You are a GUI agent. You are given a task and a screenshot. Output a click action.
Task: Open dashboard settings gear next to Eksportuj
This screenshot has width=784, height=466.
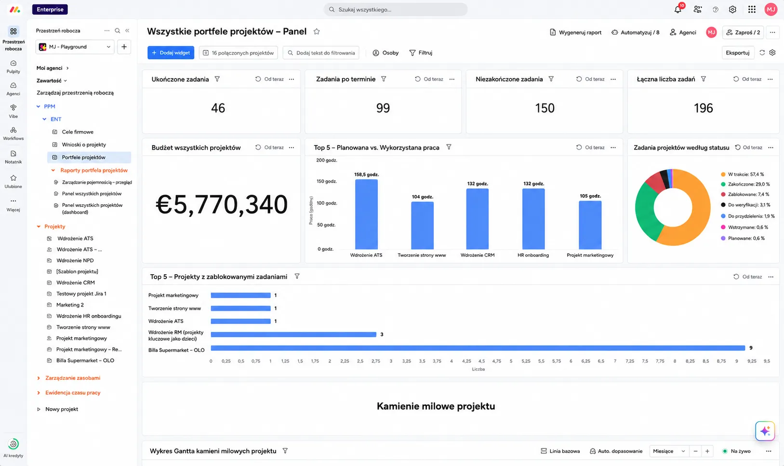[772, 53]
